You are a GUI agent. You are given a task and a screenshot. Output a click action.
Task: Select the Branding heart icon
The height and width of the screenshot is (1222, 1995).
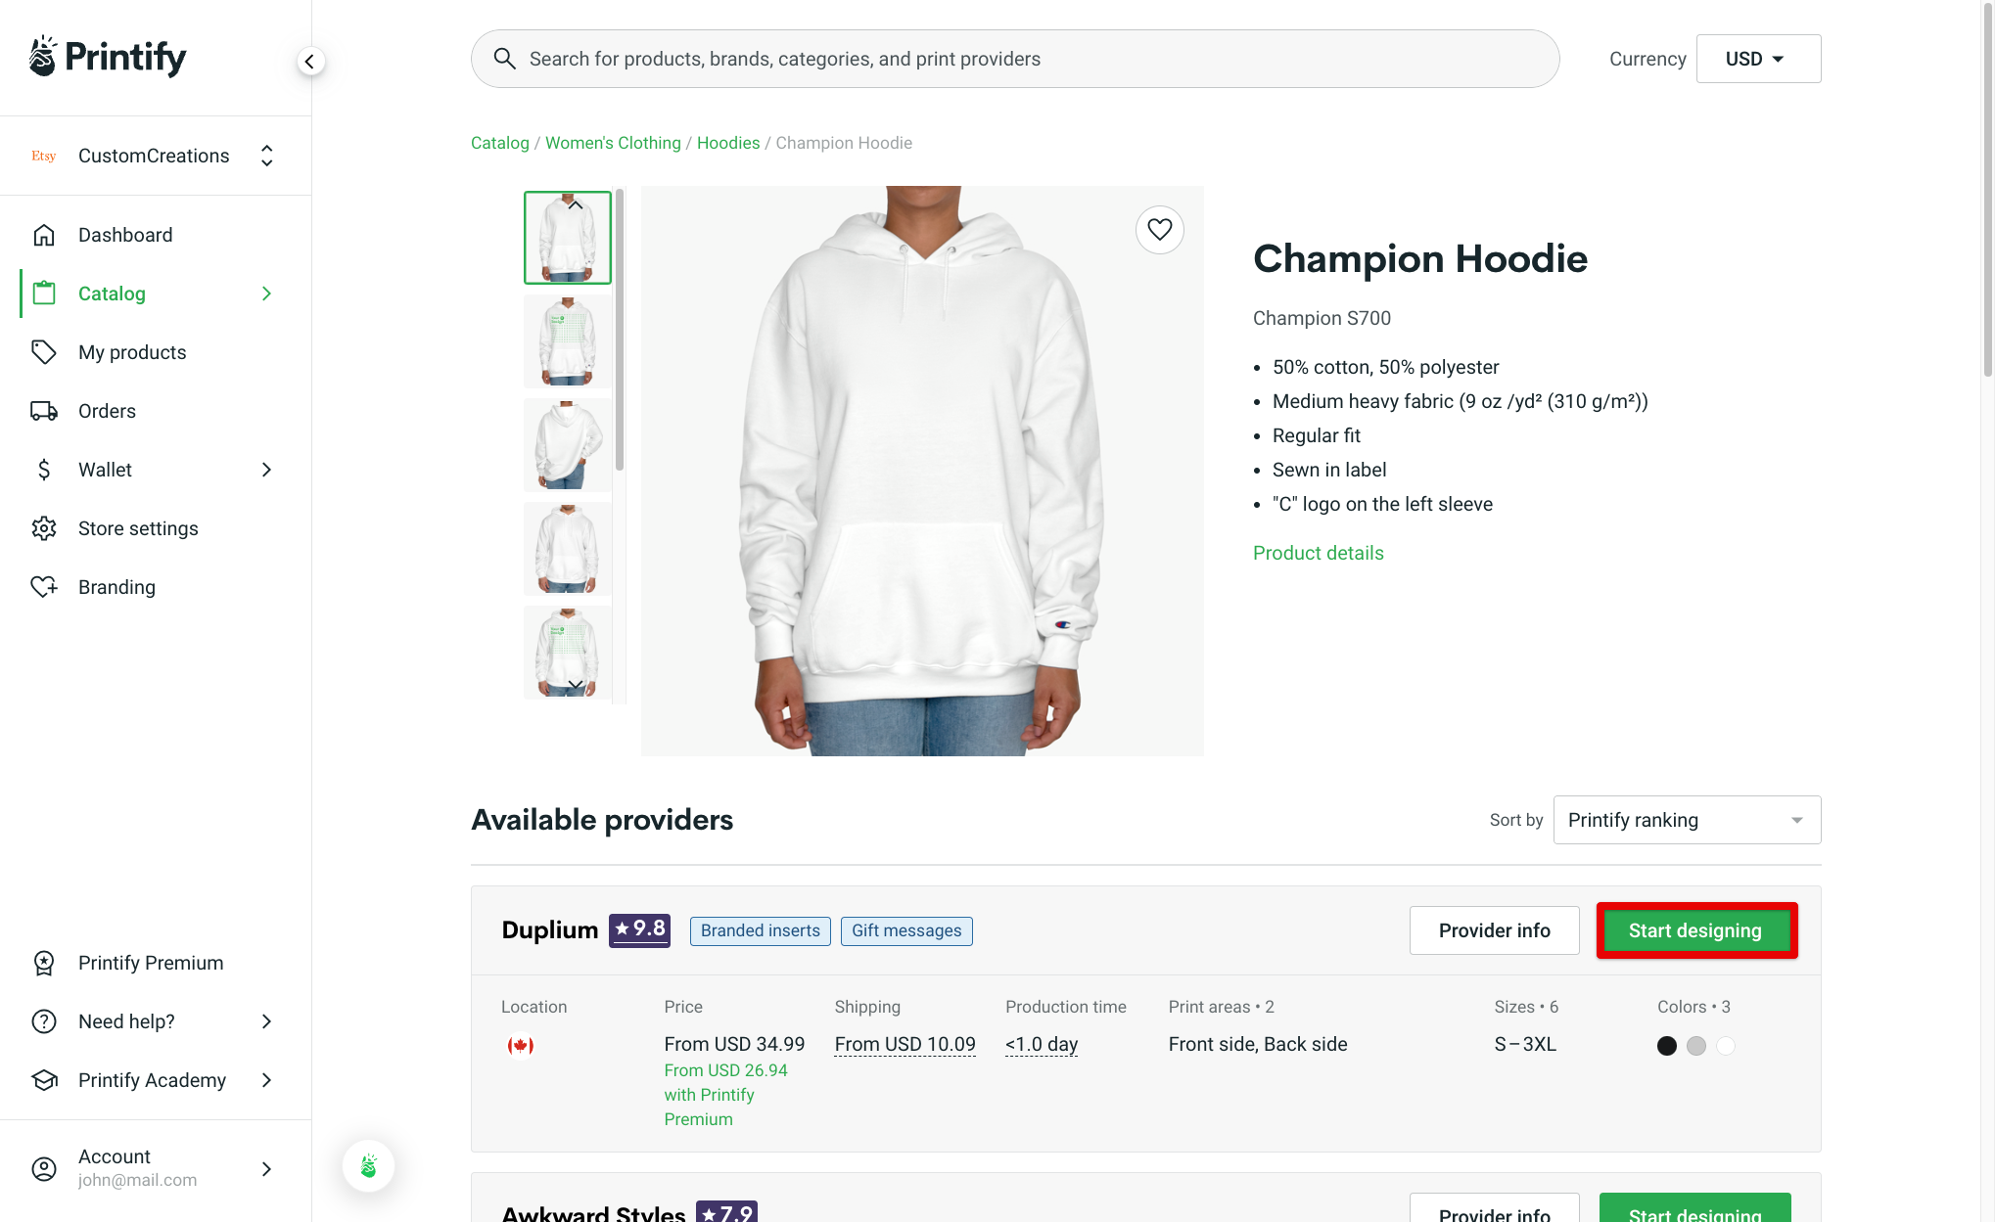tap(44, 586)
